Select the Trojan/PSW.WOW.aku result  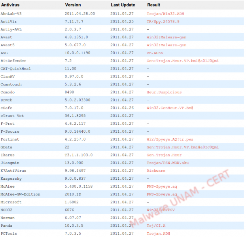click(x=168, y=163)
